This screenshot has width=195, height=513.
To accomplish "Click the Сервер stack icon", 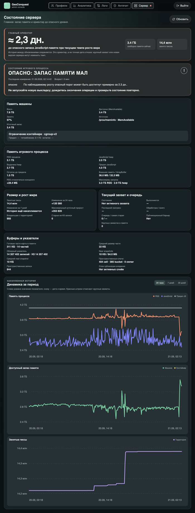I will pyautogui.click(x=136, y=6).
